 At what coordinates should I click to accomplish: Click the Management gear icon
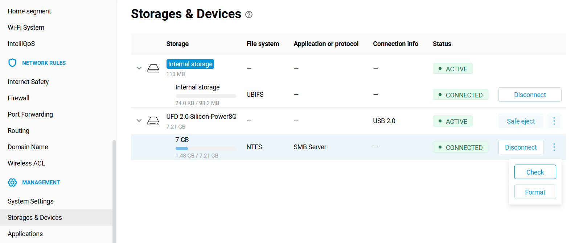pyautogui.click(x=12, y=183)
